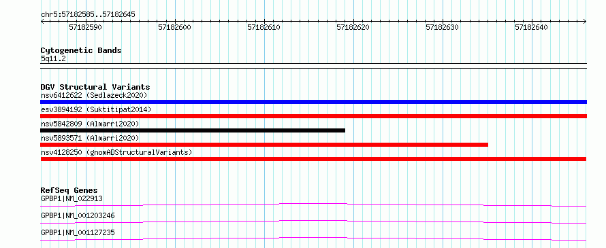Click the Cytogenetic Bands track title

pos(81,50)
